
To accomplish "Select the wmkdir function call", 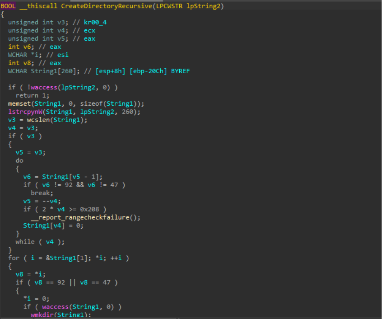I will tap(42, 315).
